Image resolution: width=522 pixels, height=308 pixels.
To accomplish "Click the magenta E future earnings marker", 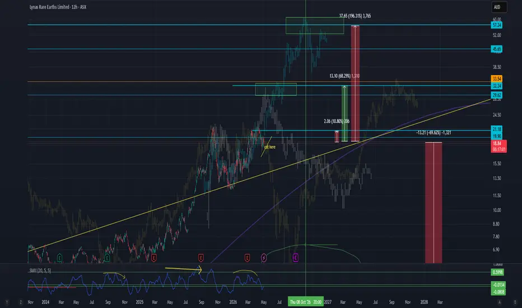I will tap(295, 258).
